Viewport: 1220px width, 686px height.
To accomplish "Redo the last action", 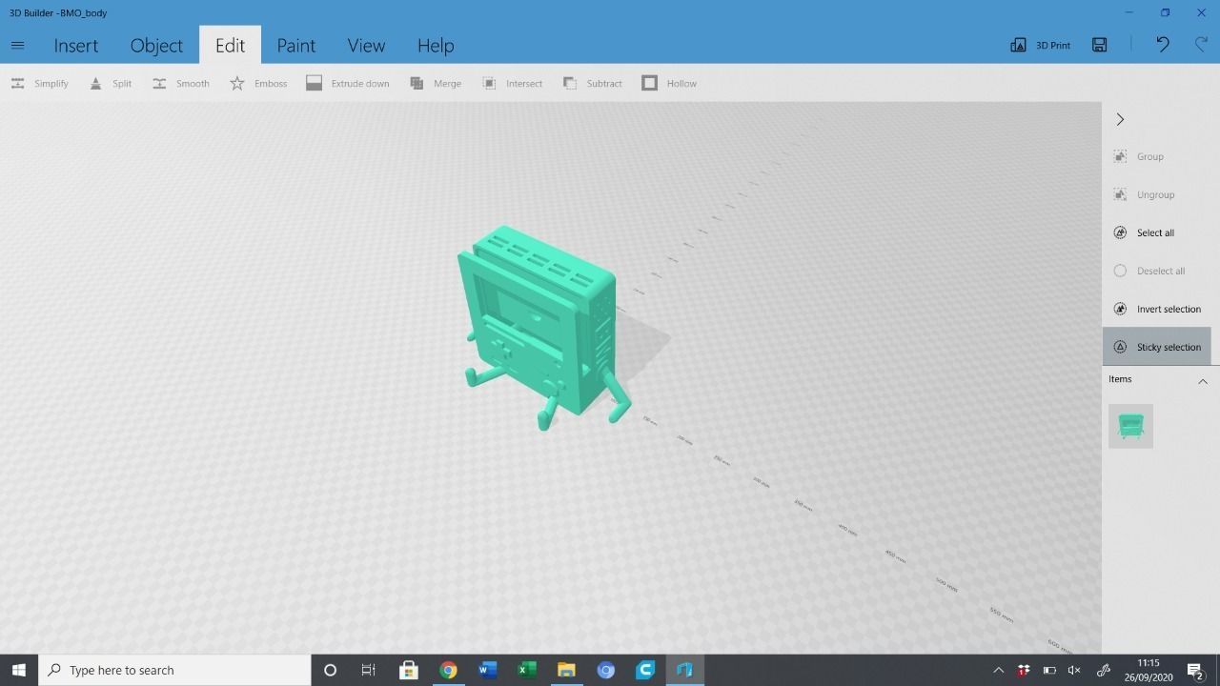I will [x=1201, y=45].
